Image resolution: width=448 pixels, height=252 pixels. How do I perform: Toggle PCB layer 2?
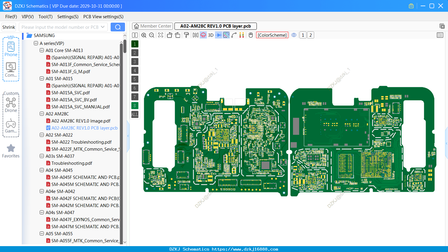(135, 53)
